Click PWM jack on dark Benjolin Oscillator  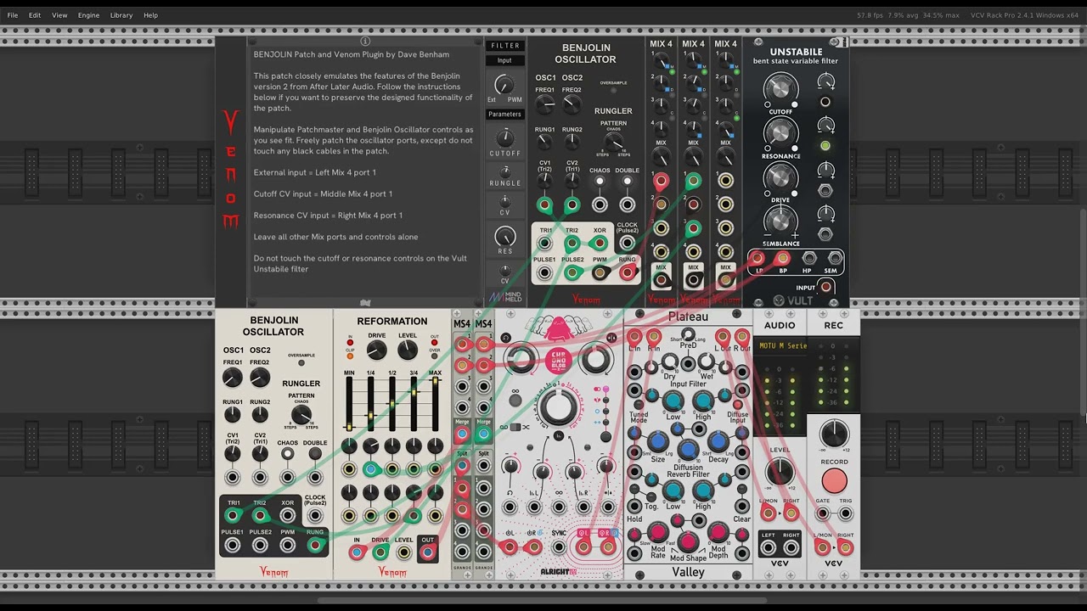point(600,272)
